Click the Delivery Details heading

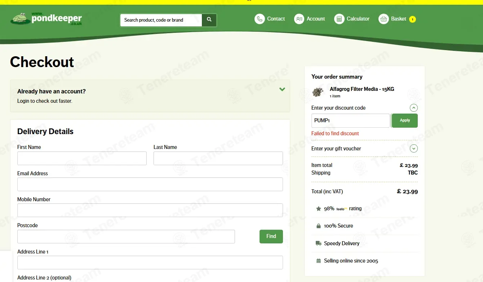pos(45,132)
